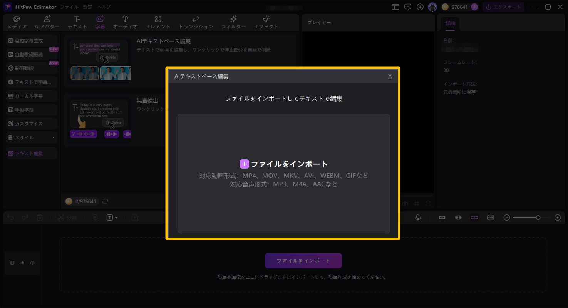
Task: Mute the track using the speaker icon
Action: (x=33, y=263)
